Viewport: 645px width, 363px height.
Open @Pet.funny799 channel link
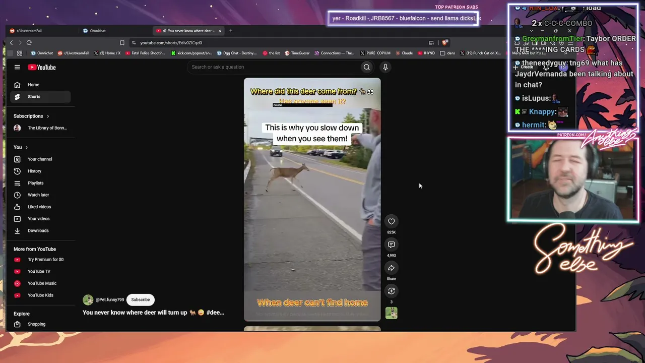110,300
